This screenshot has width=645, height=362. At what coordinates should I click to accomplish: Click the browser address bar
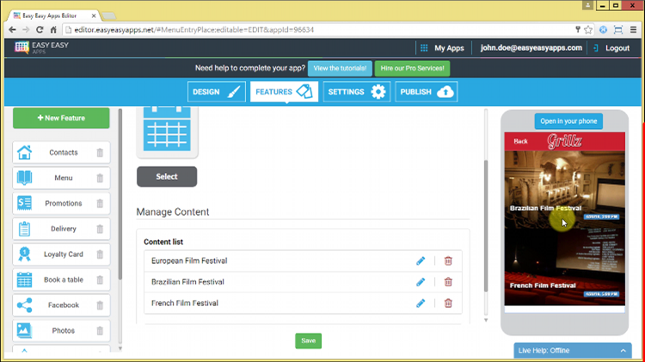click(316, 29)
